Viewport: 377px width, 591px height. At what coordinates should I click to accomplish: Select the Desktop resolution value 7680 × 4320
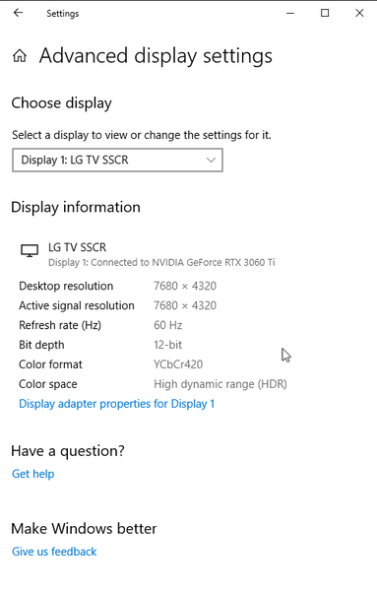pyautogui.click(x=185, y=286)
